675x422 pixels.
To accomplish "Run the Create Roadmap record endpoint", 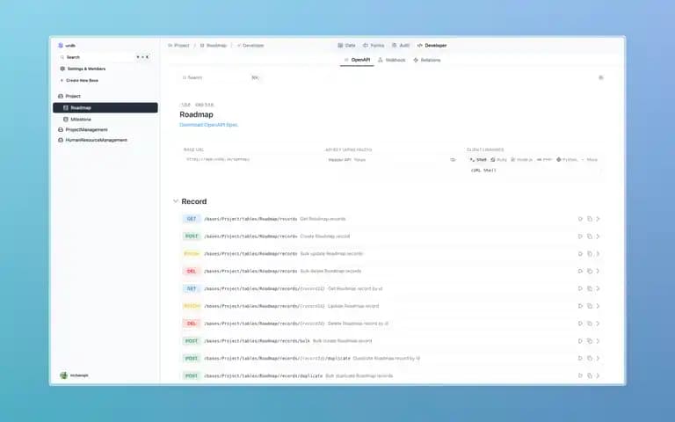I will pyautogui.click(x=580, y=236).
